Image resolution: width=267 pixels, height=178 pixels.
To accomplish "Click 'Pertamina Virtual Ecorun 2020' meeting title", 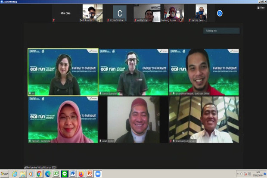I will tap(42, 167).
